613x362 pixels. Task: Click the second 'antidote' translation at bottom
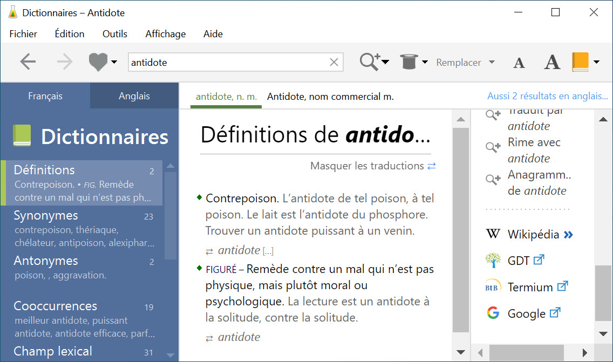(x=239, y=337)
